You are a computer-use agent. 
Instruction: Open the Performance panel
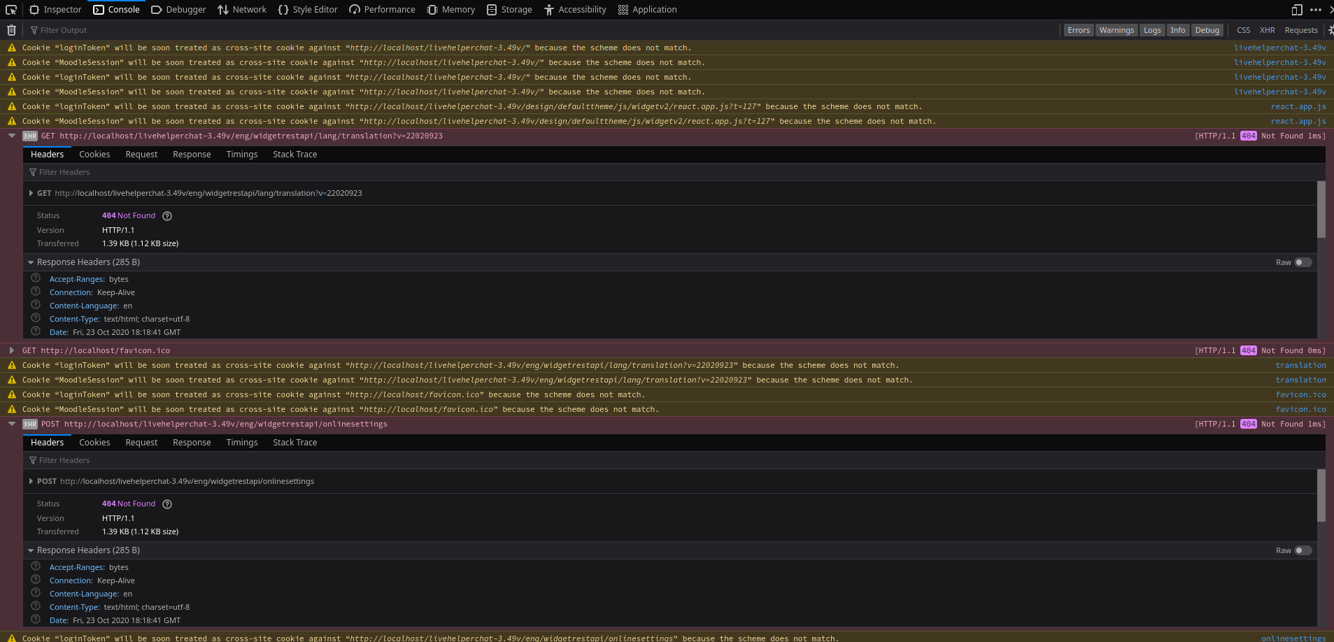(x=382, y=9)
